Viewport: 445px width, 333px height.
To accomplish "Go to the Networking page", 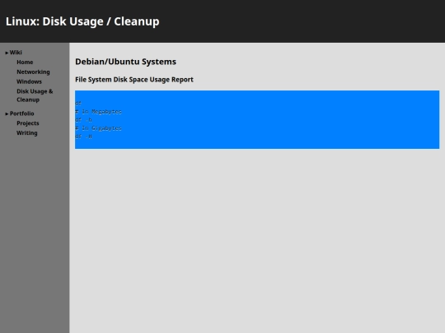I will (x=33, y=72).
